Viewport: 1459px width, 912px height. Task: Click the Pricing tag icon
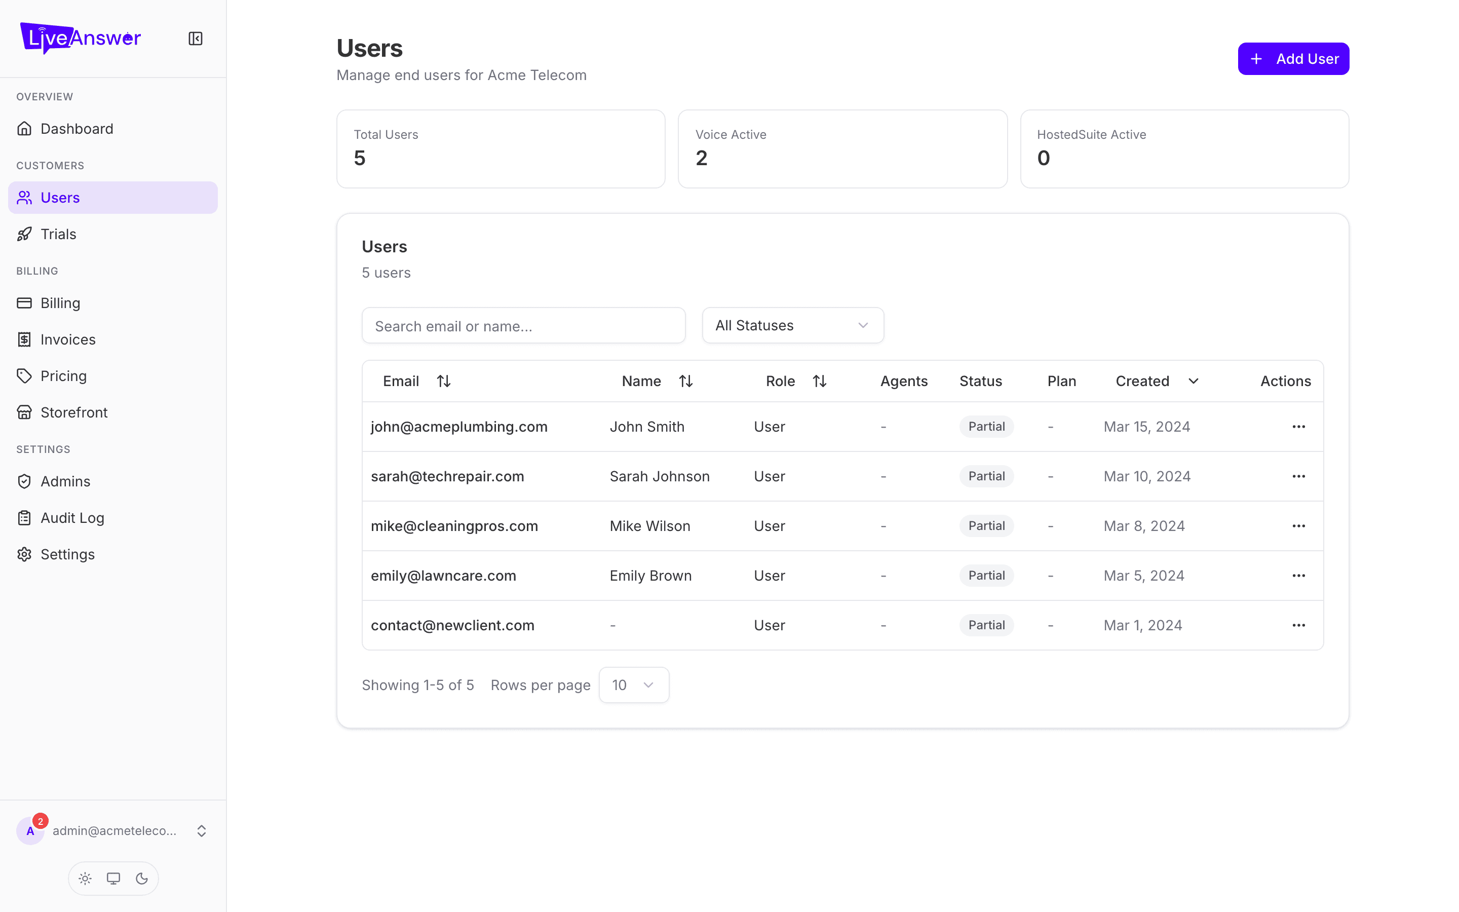coord(24,376)
